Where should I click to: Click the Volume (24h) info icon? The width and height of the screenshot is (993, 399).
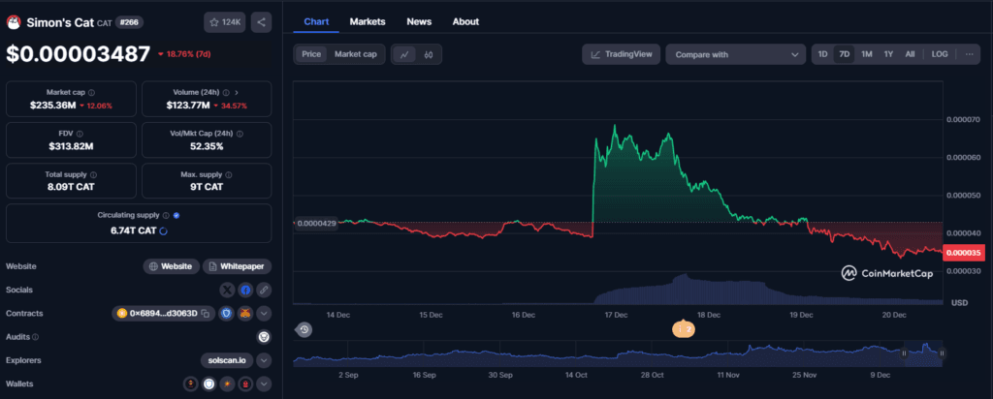226,92
